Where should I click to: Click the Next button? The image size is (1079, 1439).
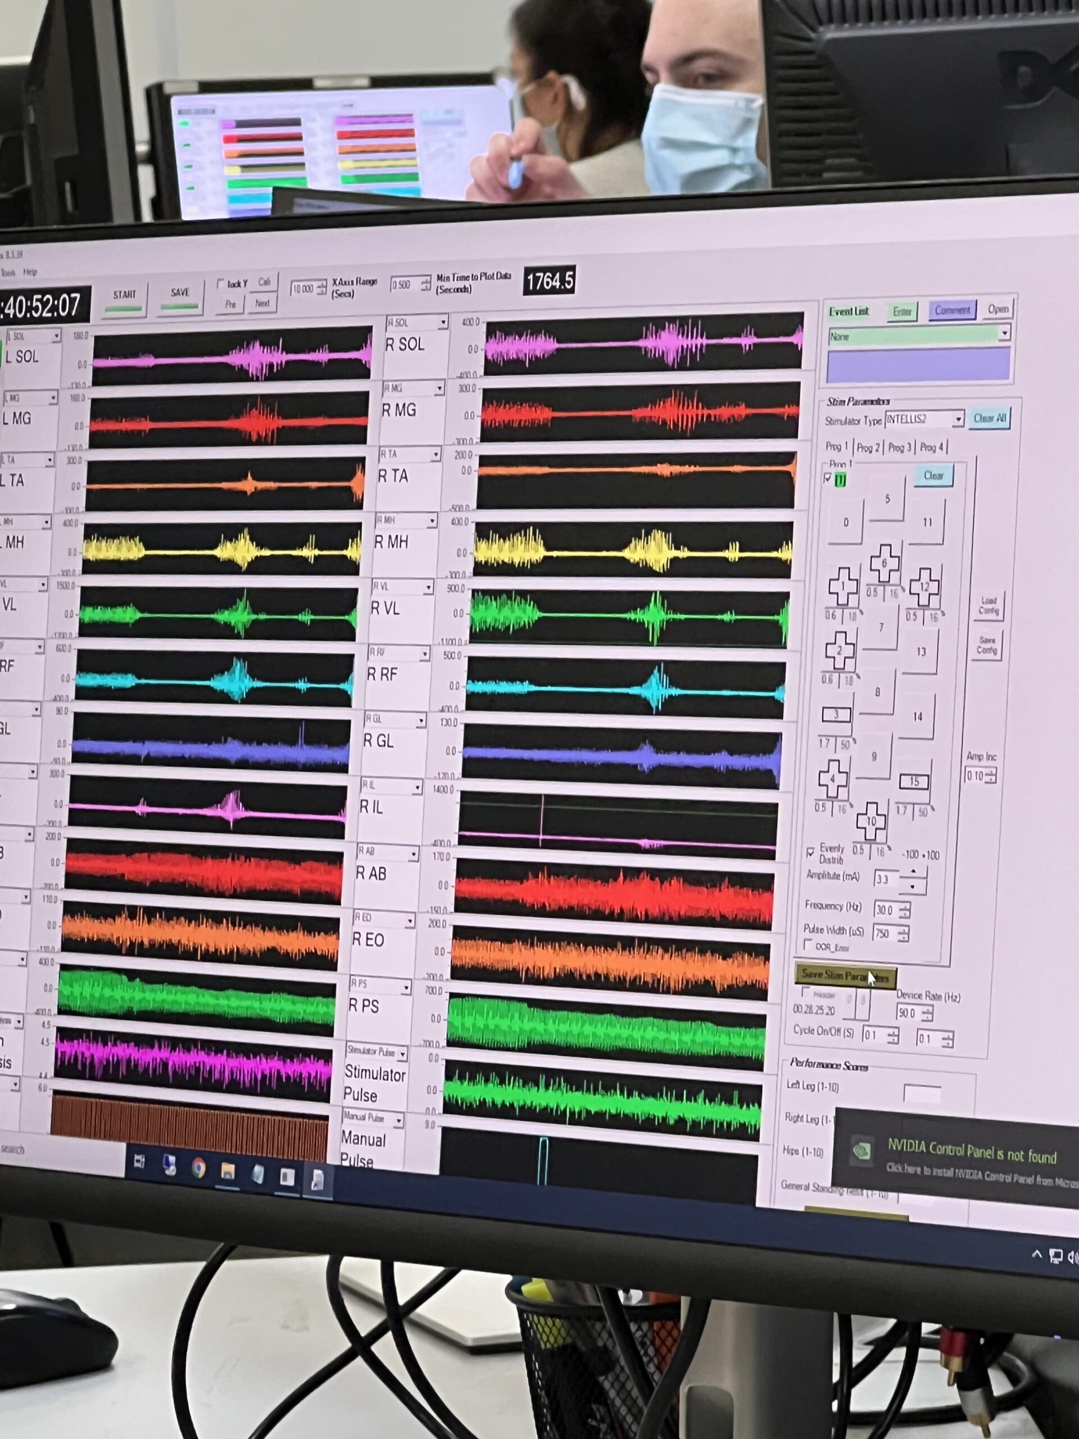[262, 304]
